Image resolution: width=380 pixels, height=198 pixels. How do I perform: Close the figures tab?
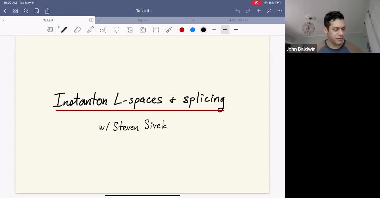pyautogui.click(x=99, y=20)
